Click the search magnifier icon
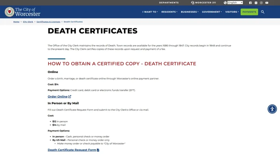The image size is (280, 157). (x=262, y=12)
